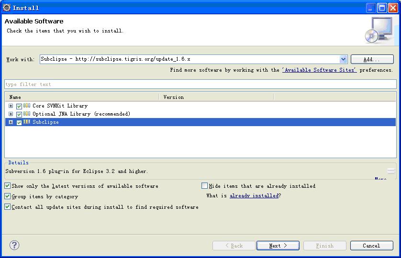Select the Subclipse row label
401x258 pixels.
point(45,122)
